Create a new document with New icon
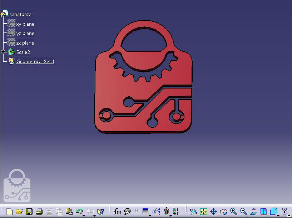 [x=9, y=212]
